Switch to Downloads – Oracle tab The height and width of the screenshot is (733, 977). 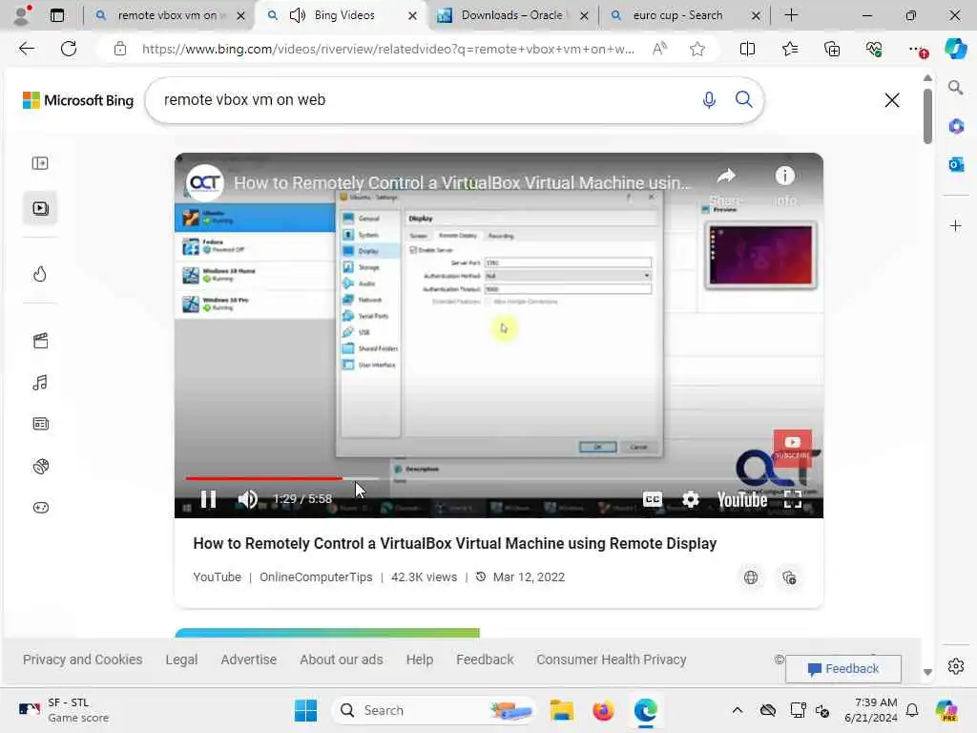(x=511, y=15)
